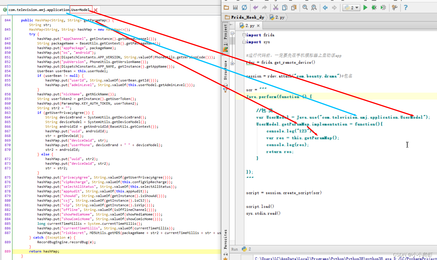Click Frida_Hook_dy breadcrumb folder

point(245,17)
